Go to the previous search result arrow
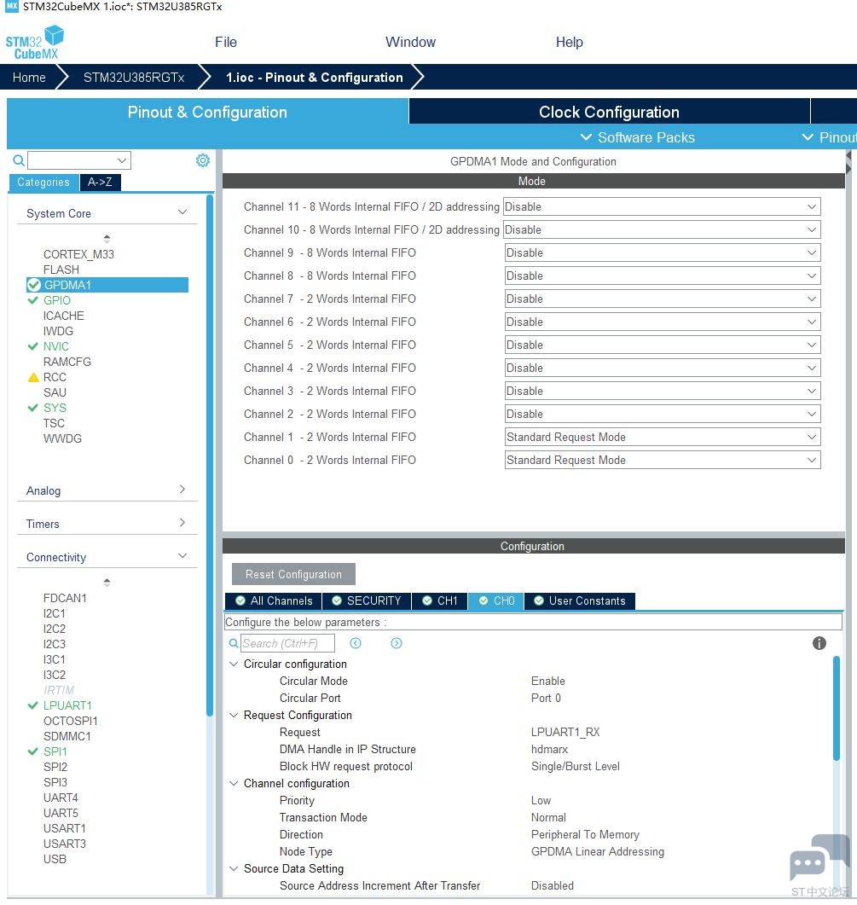 (x=356, y=643)
